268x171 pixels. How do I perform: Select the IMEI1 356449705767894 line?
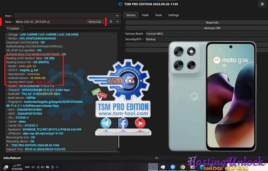coord(24,109)
